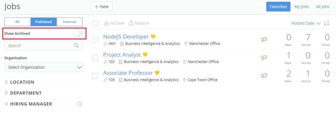The height and width of the screenshot is (115, 336).
Task: Switch to the My Jobs view
Action: point(301,7)
